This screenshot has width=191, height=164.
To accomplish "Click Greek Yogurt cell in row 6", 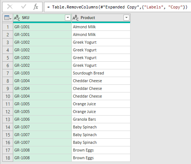I will 101,65.
